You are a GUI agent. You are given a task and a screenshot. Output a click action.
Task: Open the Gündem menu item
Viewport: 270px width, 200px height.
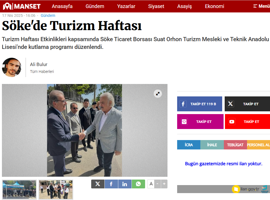point(95,6)
